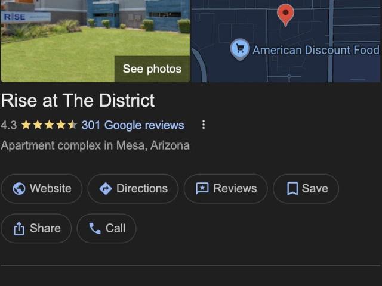Click the globe icon on Website
Image resolution: width=382 pixels, height=286 pixels.
tap(19, 188)
